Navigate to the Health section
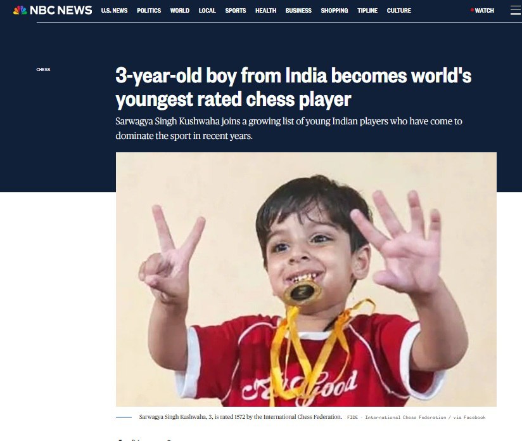522x441 pixels. pyautogui.click(x=265, y=11)
